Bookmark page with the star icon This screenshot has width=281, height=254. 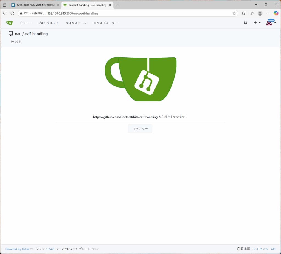pos(234,13)
